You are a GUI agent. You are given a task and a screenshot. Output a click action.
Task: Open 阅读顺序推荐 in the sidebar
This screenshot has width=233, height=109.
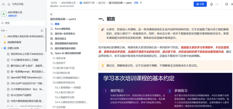[14, 42]
